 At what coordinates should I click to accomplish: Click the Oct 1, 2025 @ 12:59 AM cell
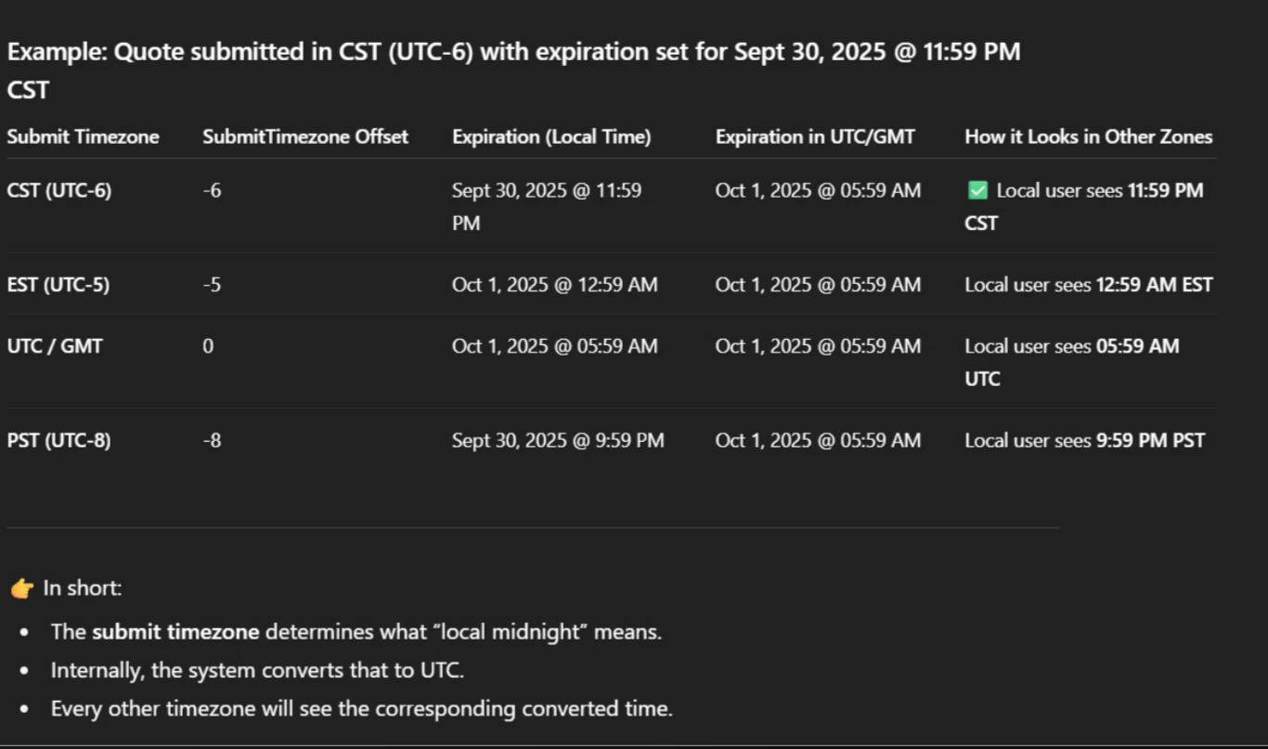coord(554,285)
